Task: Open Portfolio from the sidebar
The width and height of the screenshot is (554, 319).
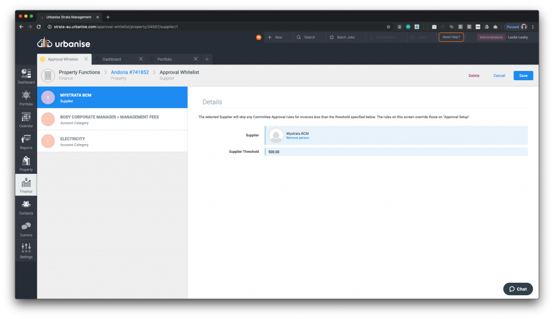Action: pyautogui.click(x=26, y=97)
